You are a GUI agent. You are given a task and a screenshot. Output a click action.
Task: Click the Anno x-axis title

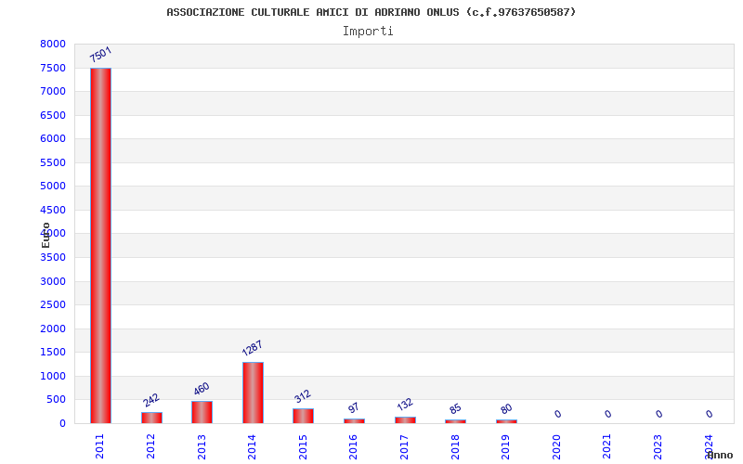point(721,455)
